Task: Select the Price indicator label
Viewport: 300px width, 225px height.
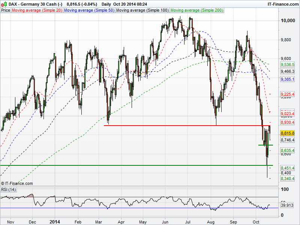Action: coord(6,10)
